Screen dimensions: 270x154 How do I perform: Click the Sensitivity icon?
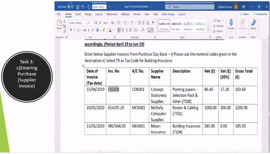tap(242, 23)
